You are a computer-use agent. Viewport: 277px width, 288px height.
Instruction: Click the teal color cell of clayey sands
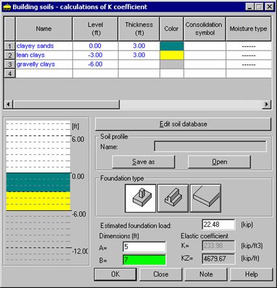172,46
